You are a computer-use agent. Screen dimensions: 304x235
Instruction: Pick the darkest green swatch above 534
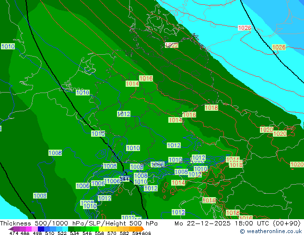[x=71, y=229]
